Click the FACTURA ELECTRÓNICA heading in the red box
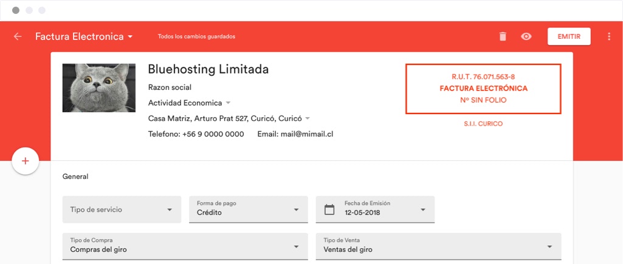Viewport: 623px width, 264px height. click(484, 89)
